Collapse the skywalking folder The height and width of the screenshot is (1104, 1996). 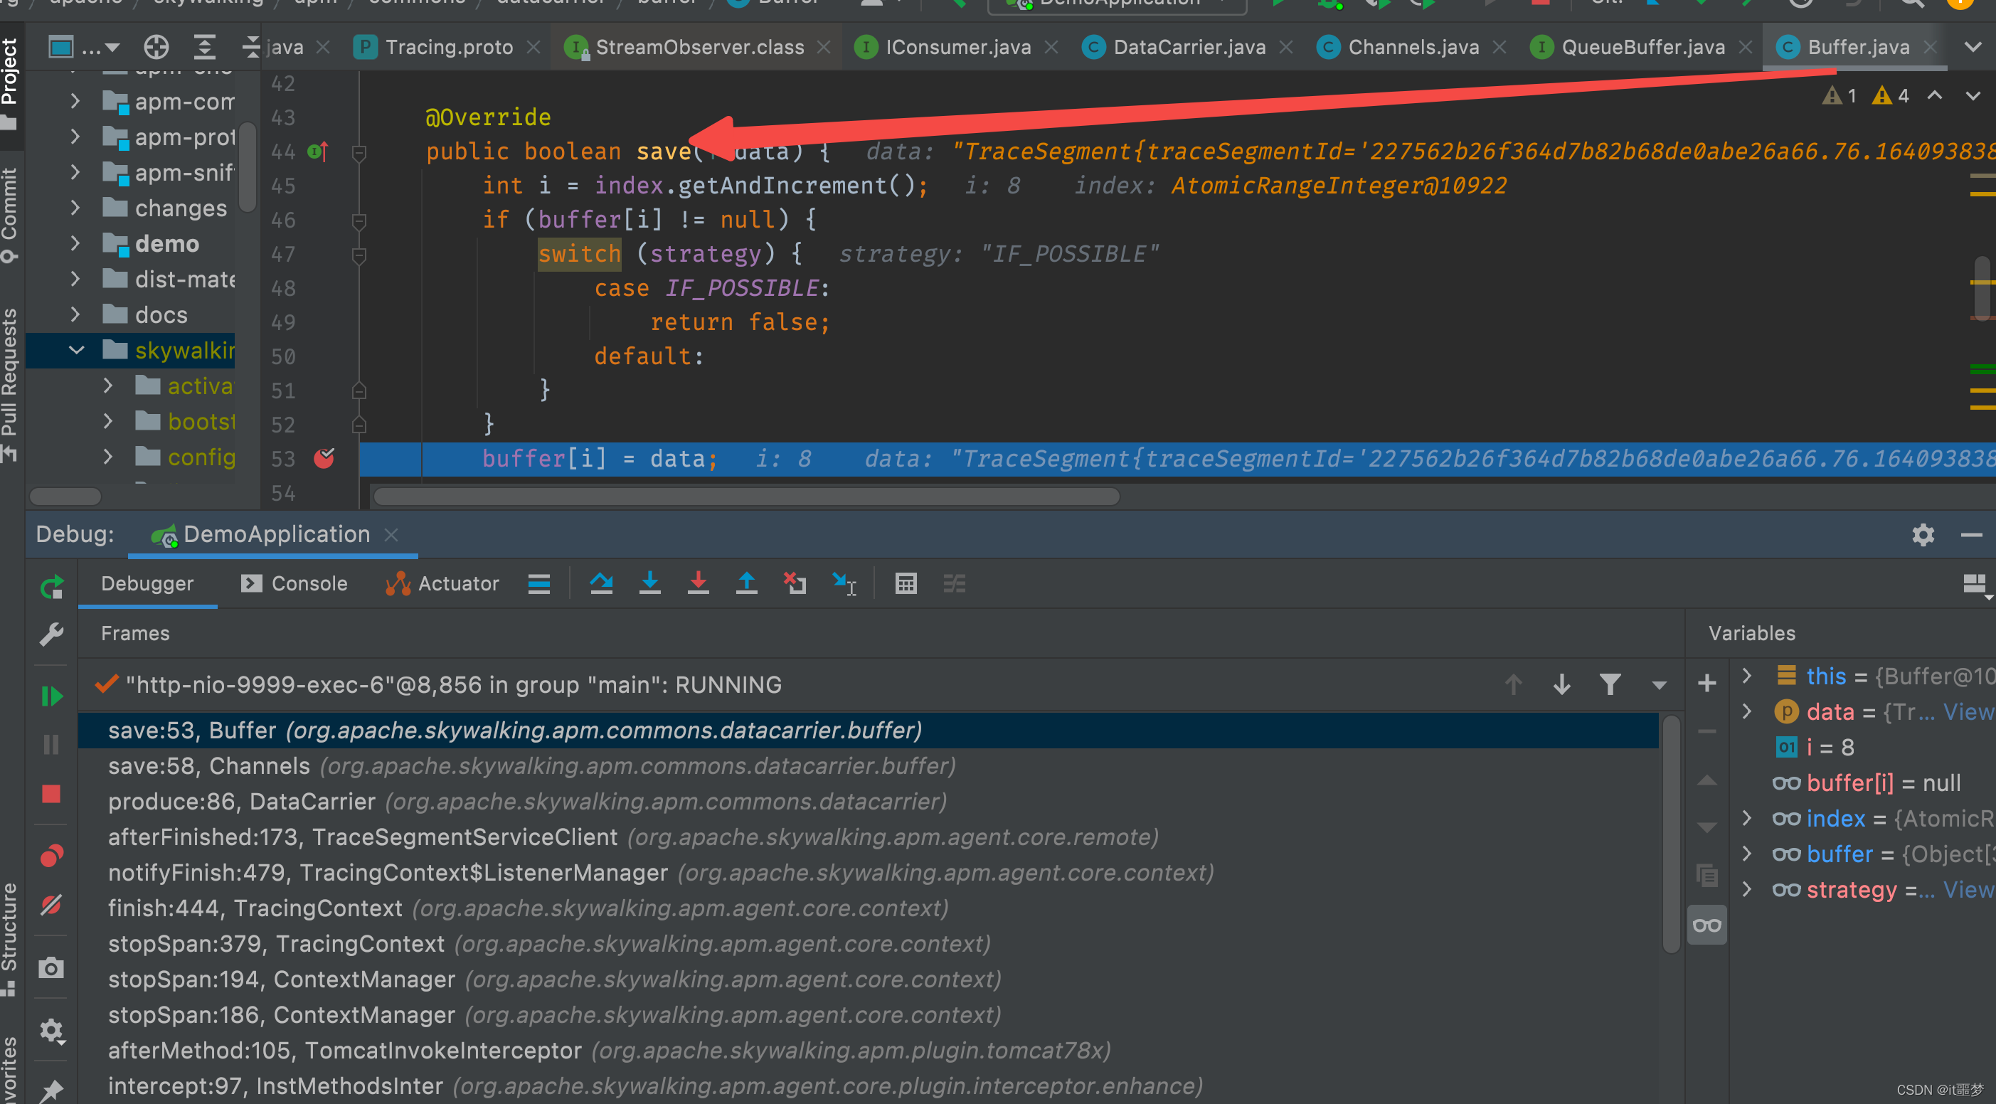pyautogui.click(x=76, y=350)
